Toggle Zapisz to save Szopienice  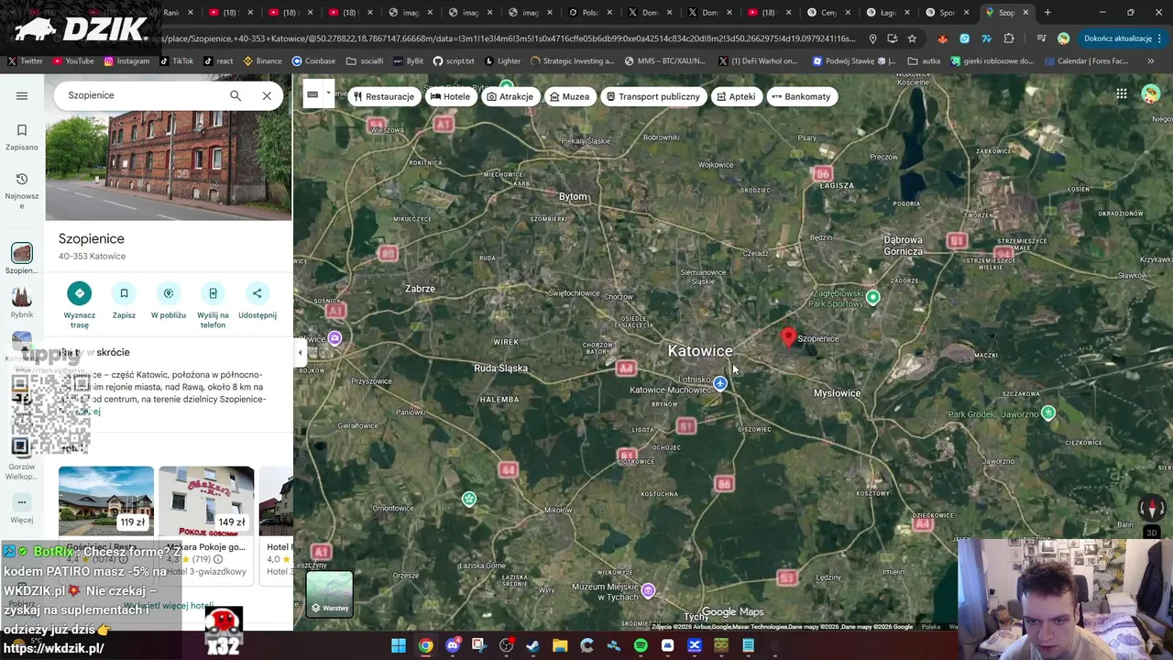click(124, 293)
